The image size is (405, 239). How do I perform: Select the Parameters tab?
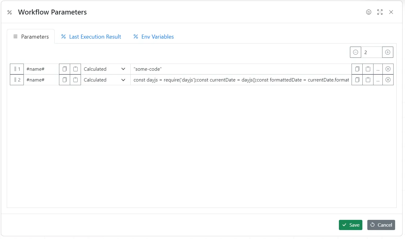coord(31,36)
